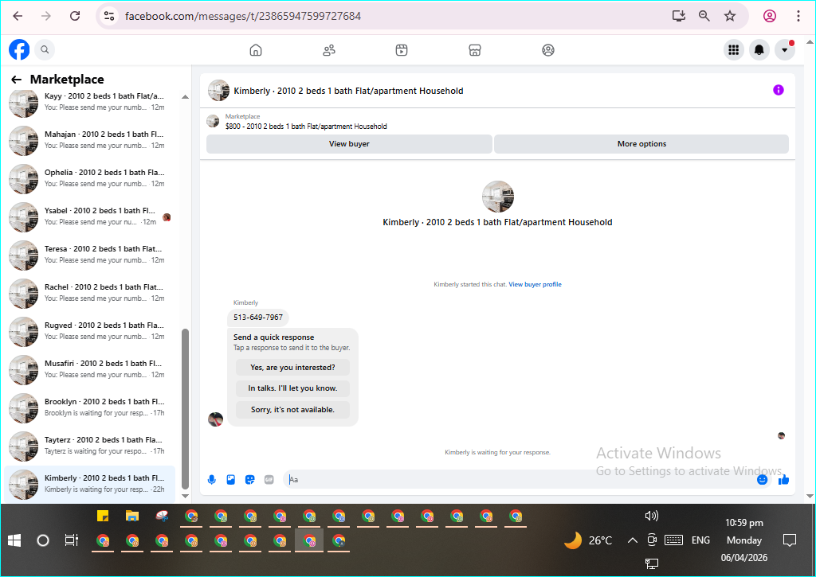The height and width of the screenshot is (577, 816).
Task: Open the Brooklyn conversation
Action: (90, 407)
